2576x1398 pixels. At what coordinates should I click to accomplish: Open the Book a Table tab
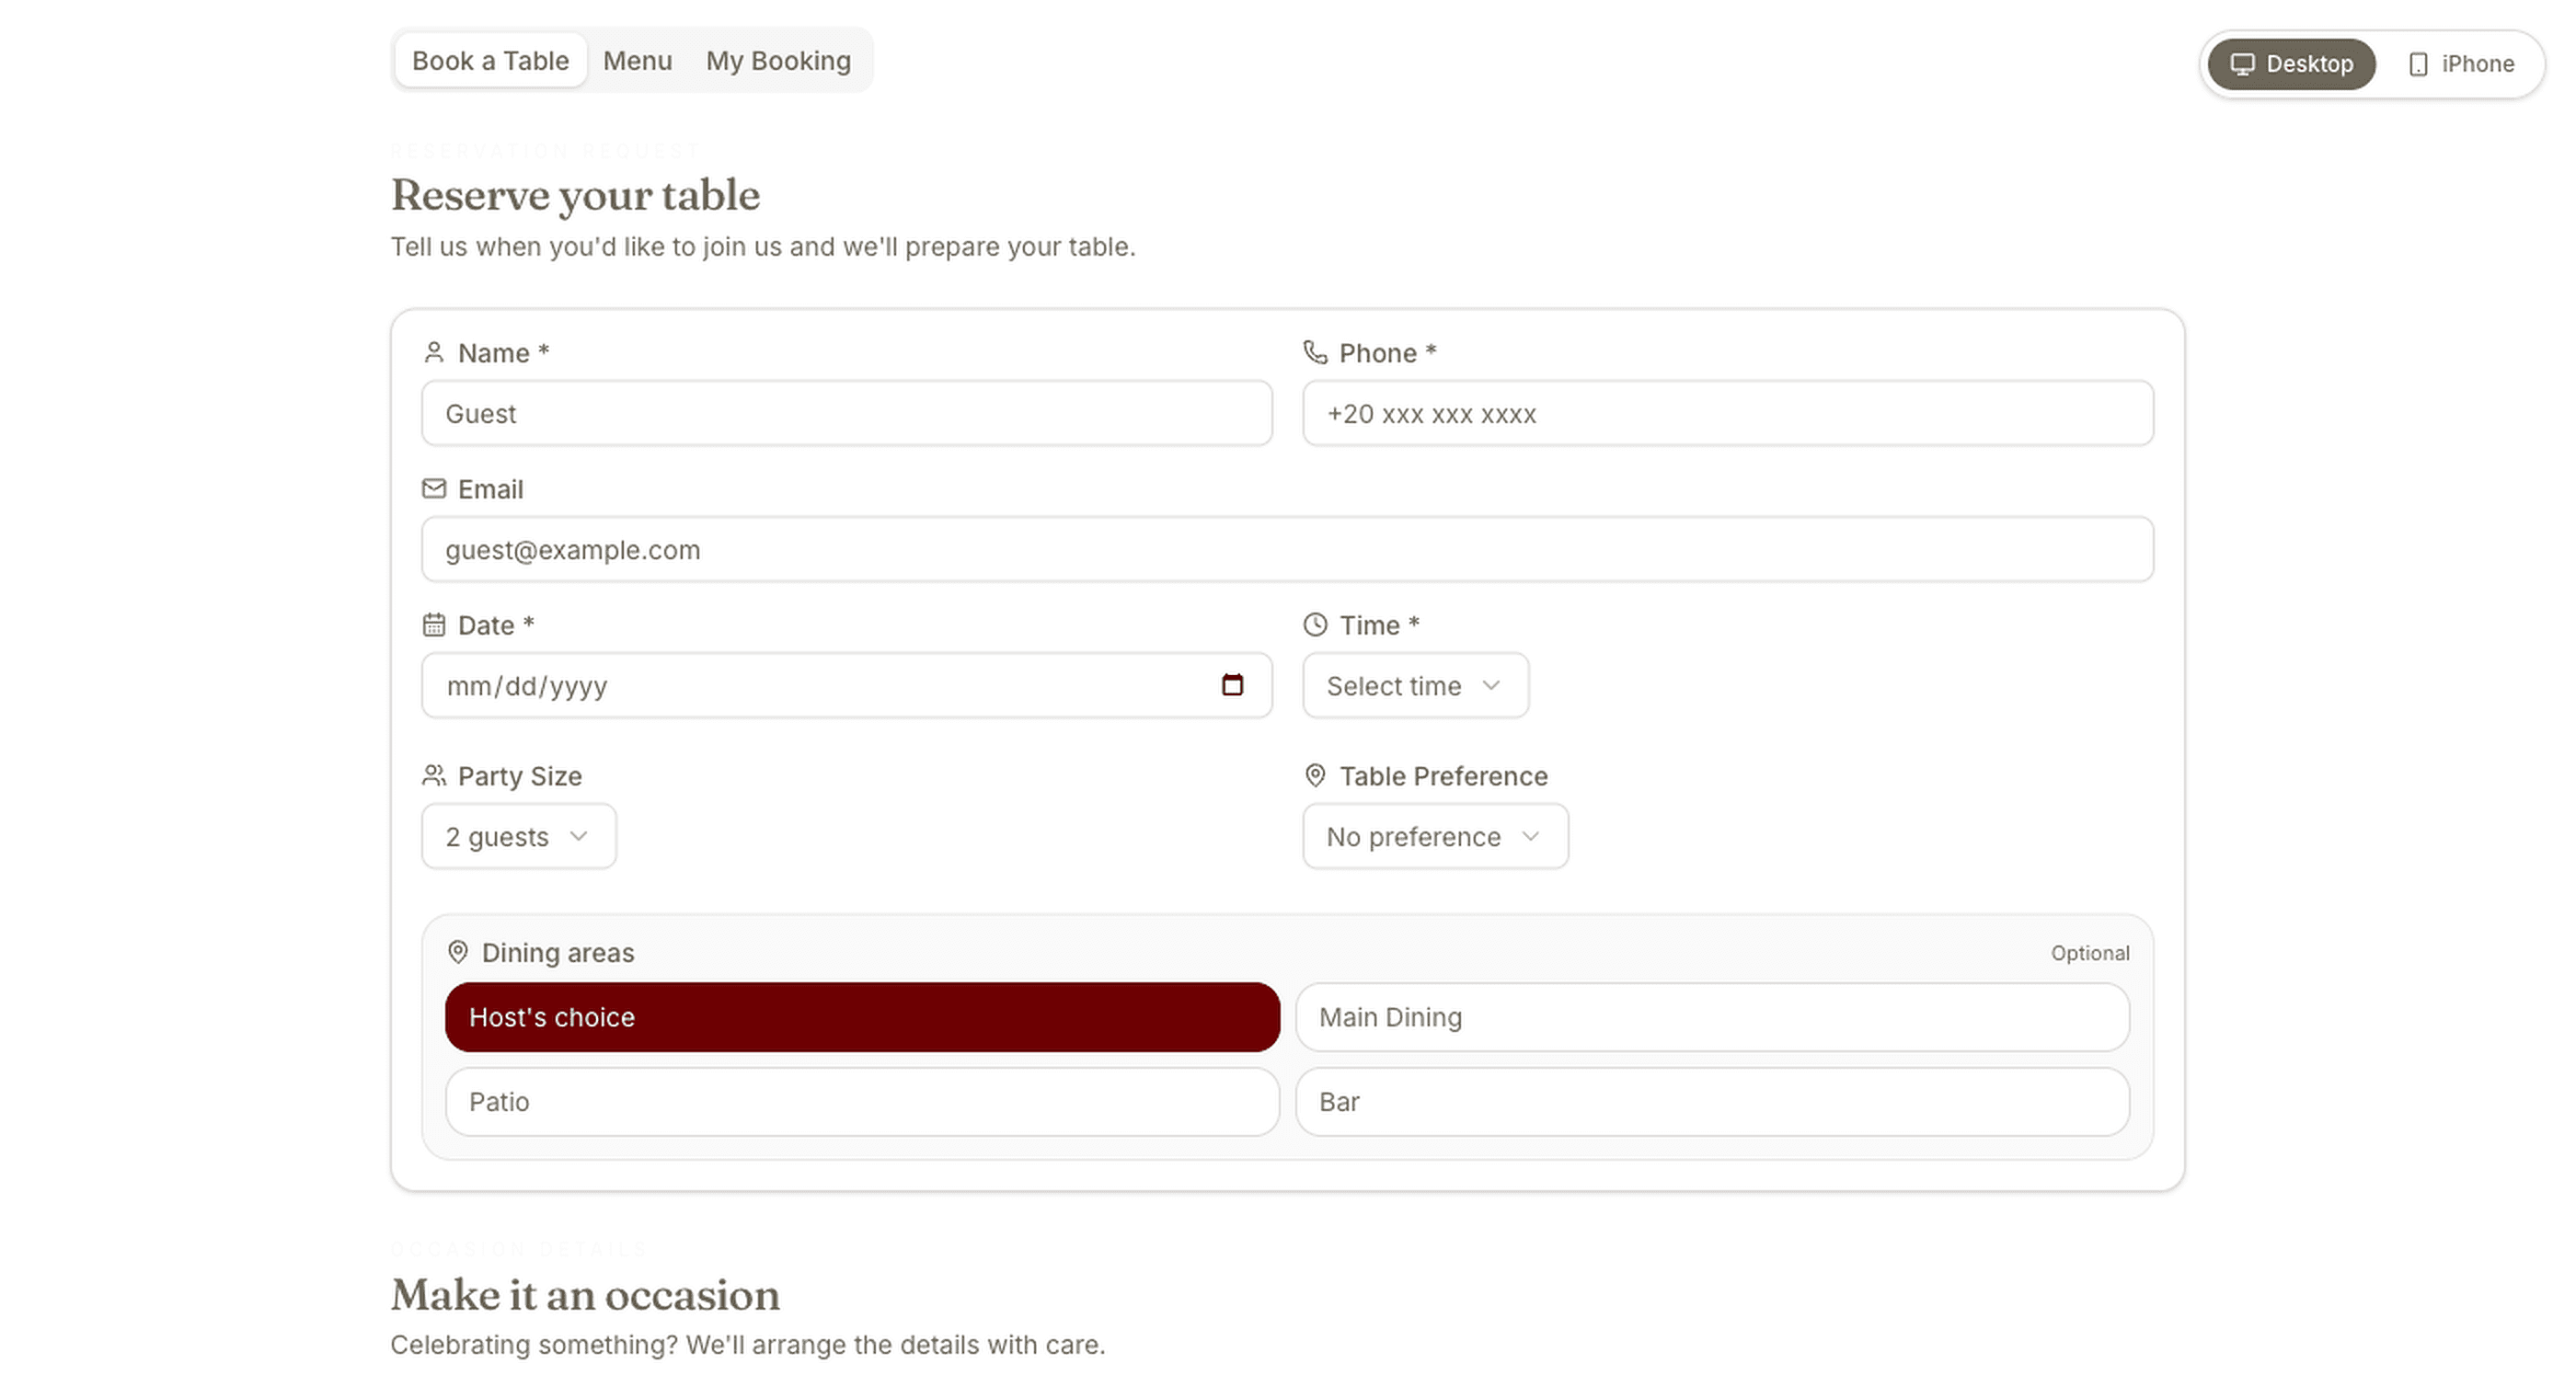click(490, 61)
